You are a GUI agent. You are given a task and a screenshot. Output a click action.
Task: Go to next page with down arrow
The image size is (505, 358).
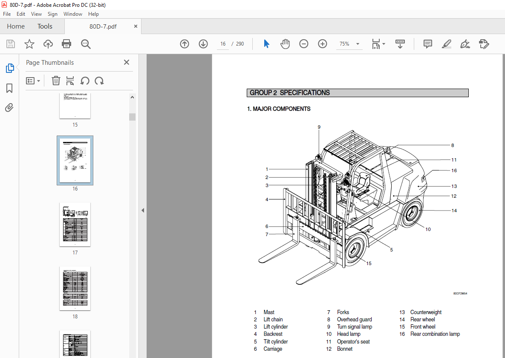coord(203,44)
